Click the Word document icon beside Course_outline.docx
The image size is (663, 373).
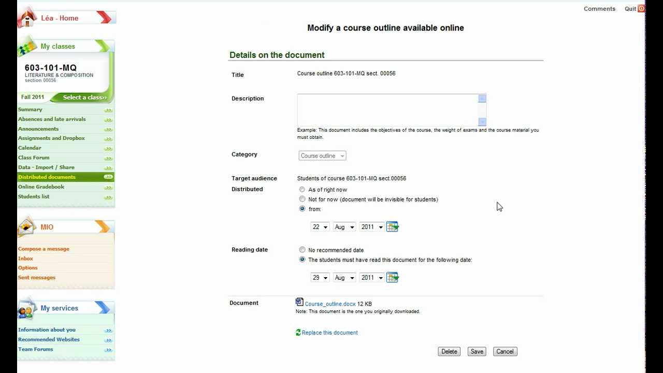299,302
